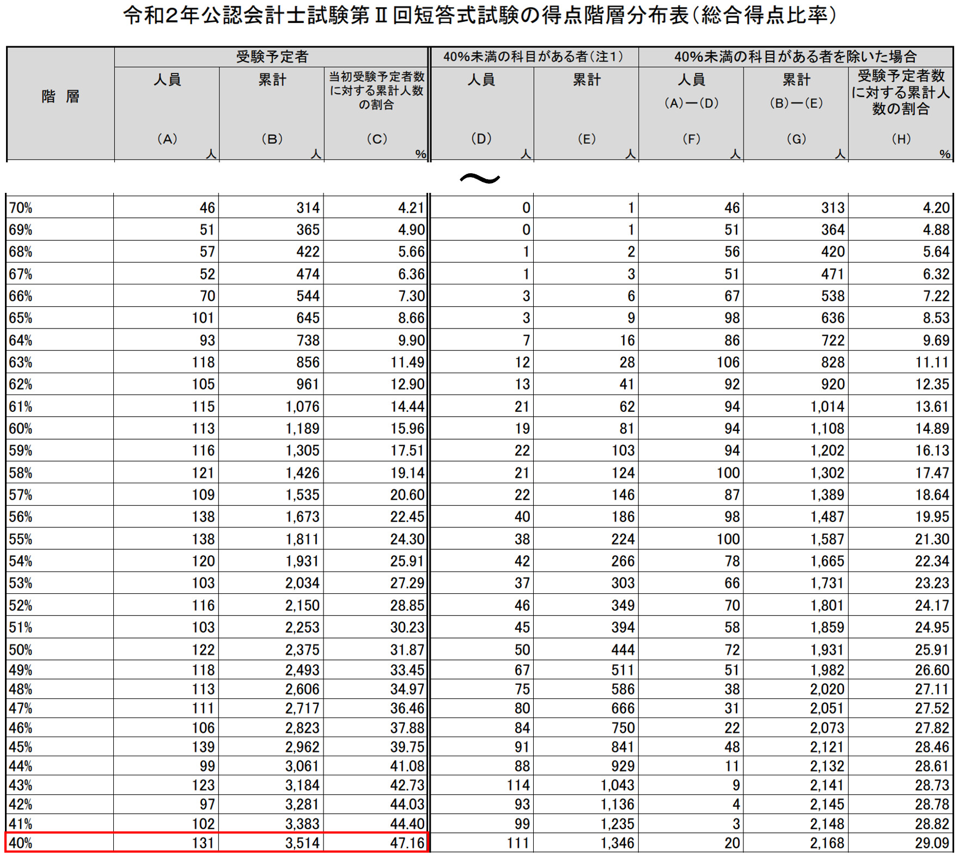Click the 59% row label
This screenshot has height=857, width=958.
point(21,451)
